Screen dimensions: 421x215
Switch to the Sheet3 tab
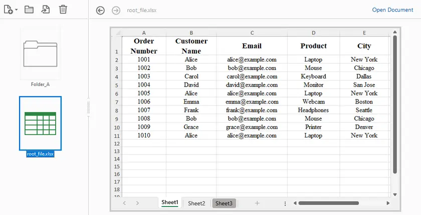224,203
